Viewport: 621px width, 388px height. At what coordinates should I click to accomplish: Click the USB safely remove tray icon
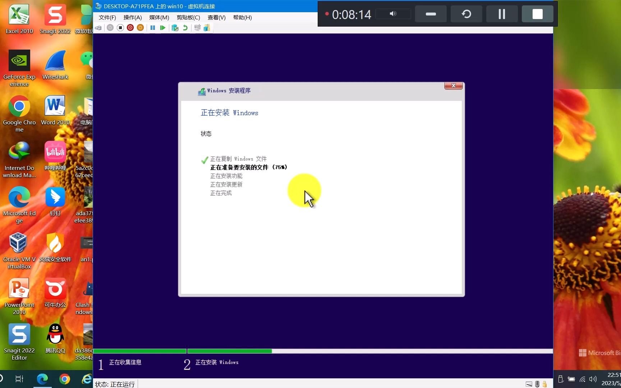(561, 379)
